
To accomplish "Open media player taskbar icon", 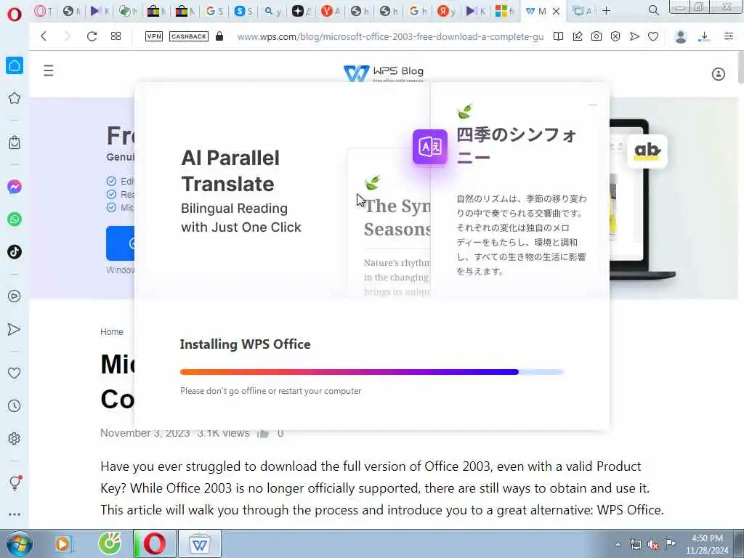I will pyautogui.click(x=63, y=543).
